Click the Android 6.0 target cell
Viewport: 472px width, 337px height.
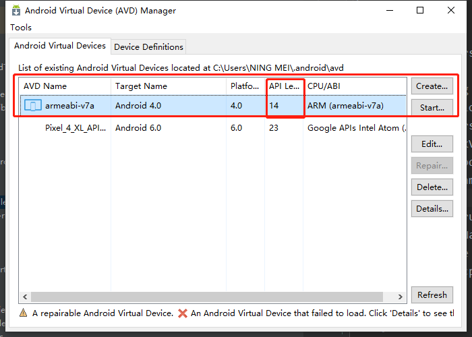(138, 128)
